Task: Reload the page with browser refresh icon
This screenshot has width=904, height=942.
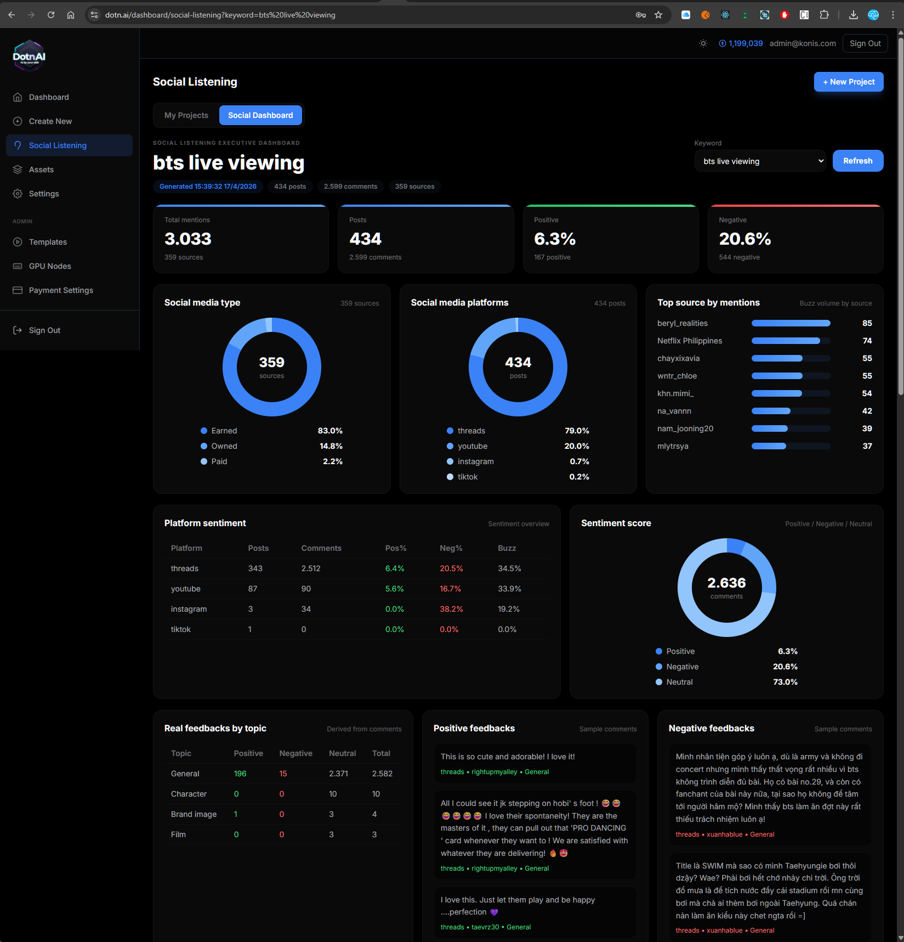Action: 51,15
